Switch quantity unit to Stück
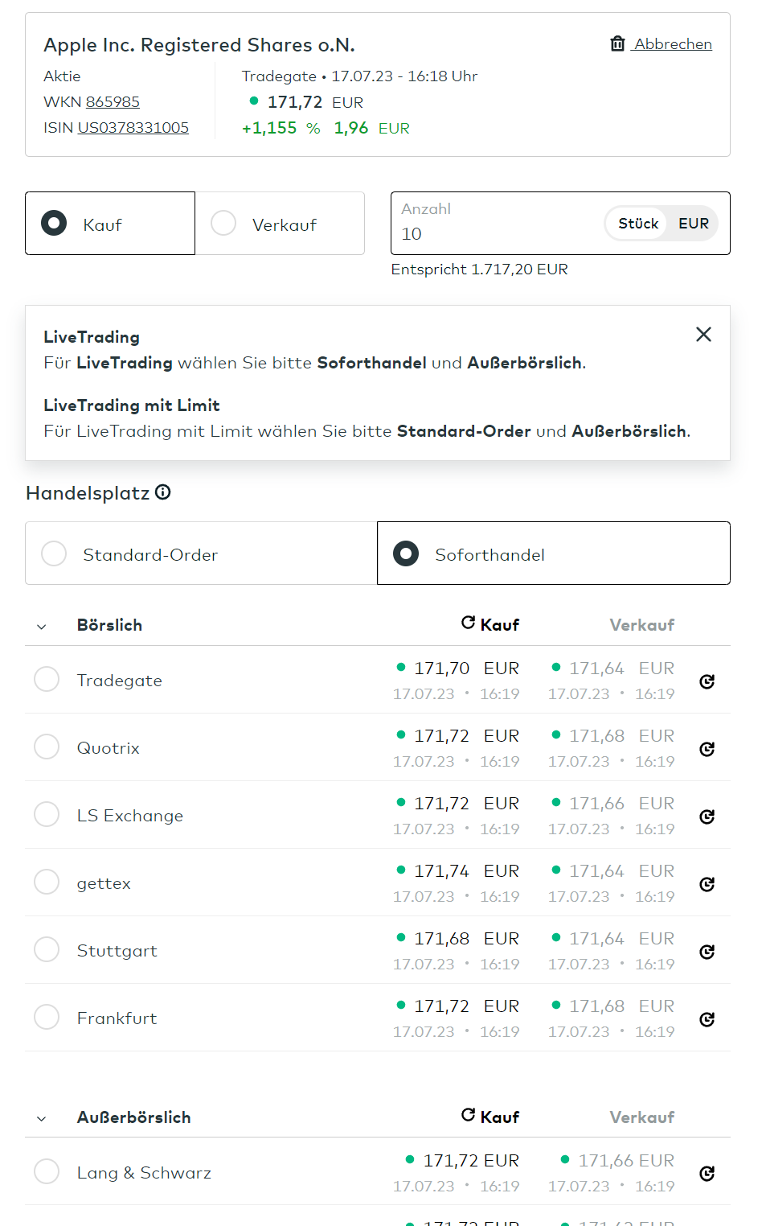The height and width of the screenshot is (1226, 766). [638, 224]
